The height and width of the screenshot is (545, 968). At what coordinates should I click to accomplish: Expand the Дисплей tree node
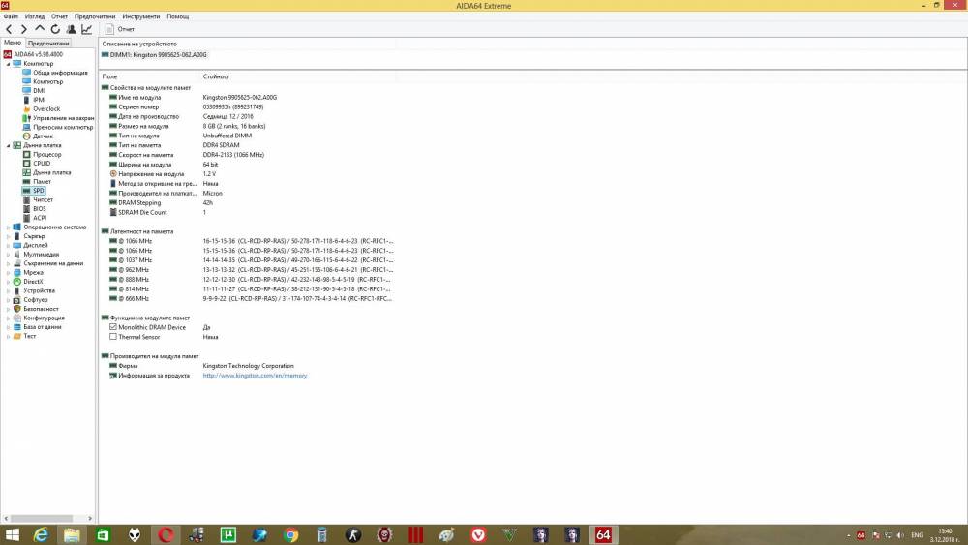pyautogui.click(x=8, y=245)
